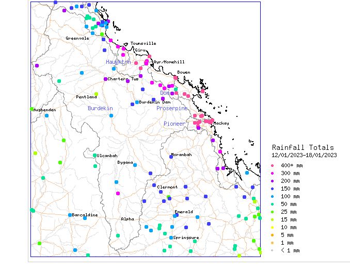350x273 pixels.
Task: Click the Springsure town label
Action: point(186,237)
